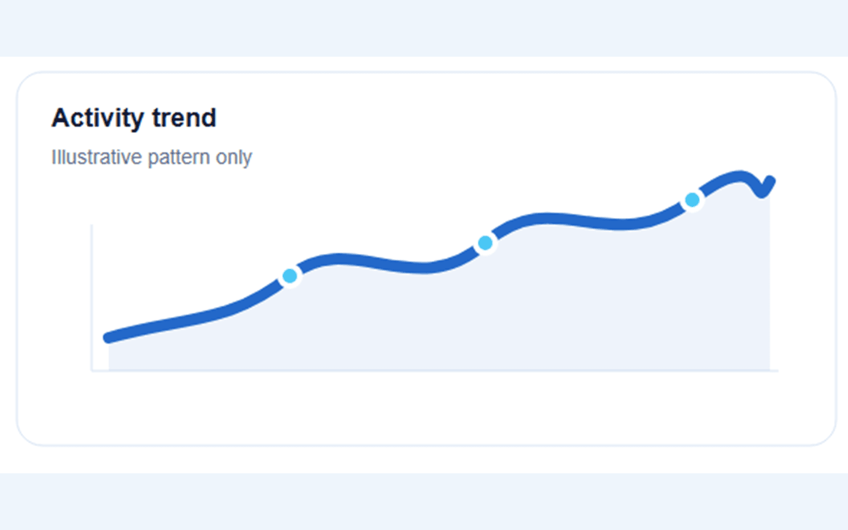Click empty white space below the chart baseline

click(424, 407)
